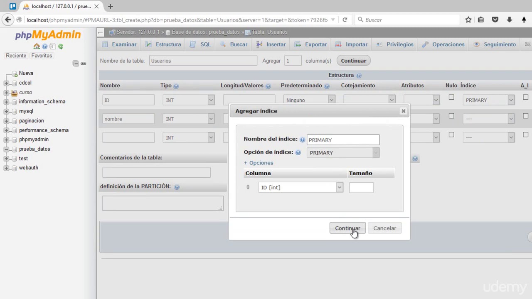The image size is (532, 299).
Task: Open the help icon beside Nombre del índice
Action: click(303, 140)
